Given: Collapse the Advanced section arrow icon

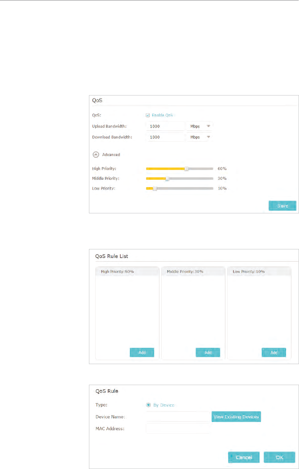Looking at the screenshot, I should pyautogui.click(x=95, y=154).
